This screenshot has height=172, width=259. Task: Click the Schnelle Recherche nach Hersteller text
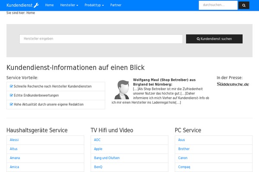(x=53, y=86)
